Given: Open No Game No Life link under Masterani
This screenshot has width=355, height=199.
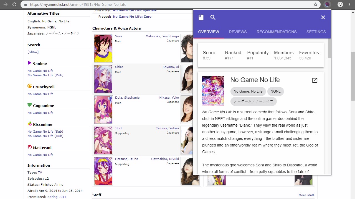Looking at the screenshot, I should (x=40, y=155).
